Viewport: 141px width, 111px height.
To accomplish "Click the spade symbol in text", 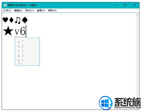I will tap(25, 20).
